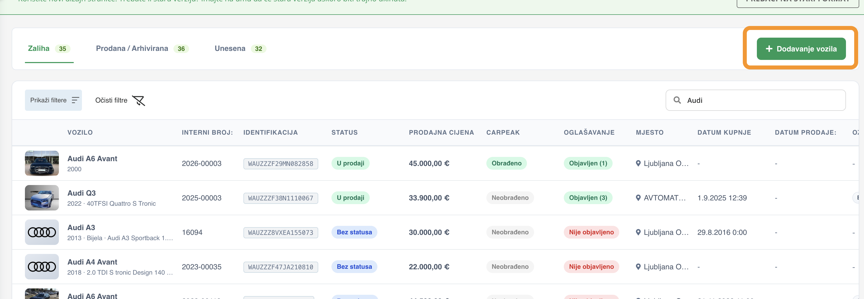Click the Objavljen (3) advertising badge
Screen dimensions: 864x299
coord(588,198)
